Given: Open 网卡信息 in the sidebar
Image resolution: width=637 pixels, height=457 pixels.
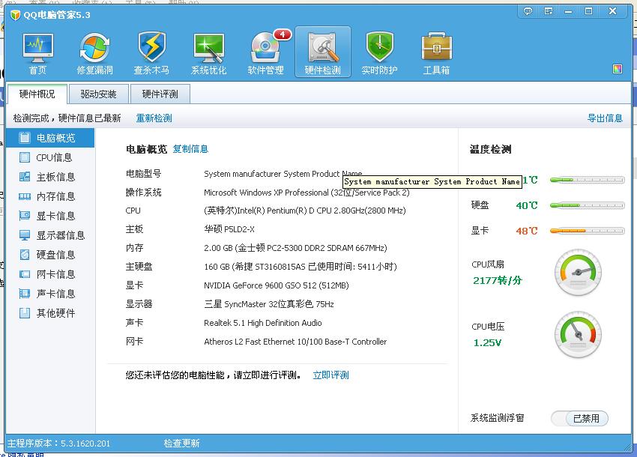Looking at the screenshot, I should [x=50, y=275].
